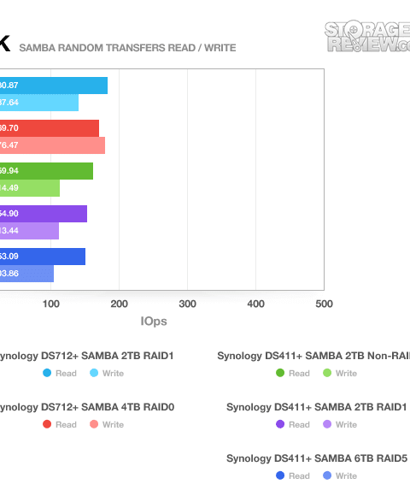Click the legend heading DS411+ SAMBA 2TB RAID1
Image resolution: width=410 pixels, height=496 pixels.
click(x=317, y=407)
